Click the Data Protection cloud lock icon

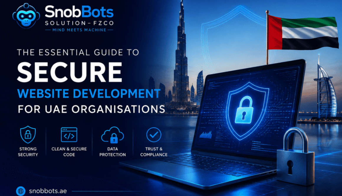(x=113, y=135)
